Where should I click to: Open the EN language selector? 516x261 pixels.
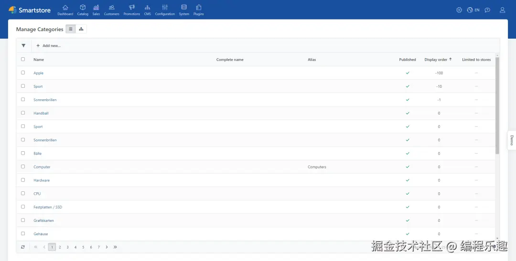click(473, 10)
